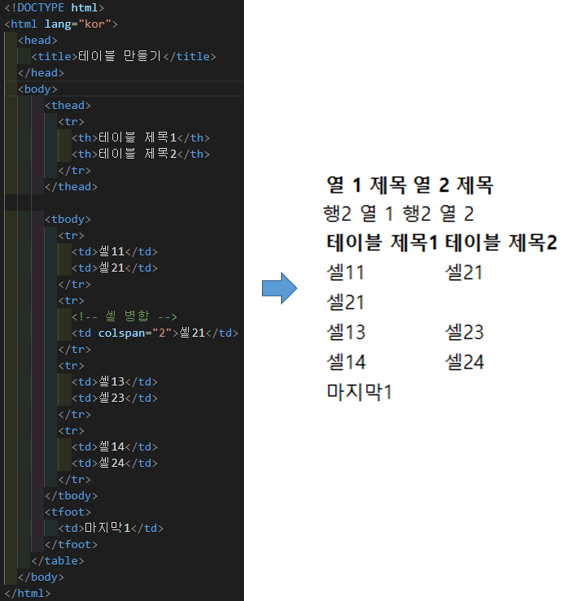The width and height of the screenshot is (578, 601).
Task: Click rendered text 행2 열 1
Action: click(x=358, y=213)
